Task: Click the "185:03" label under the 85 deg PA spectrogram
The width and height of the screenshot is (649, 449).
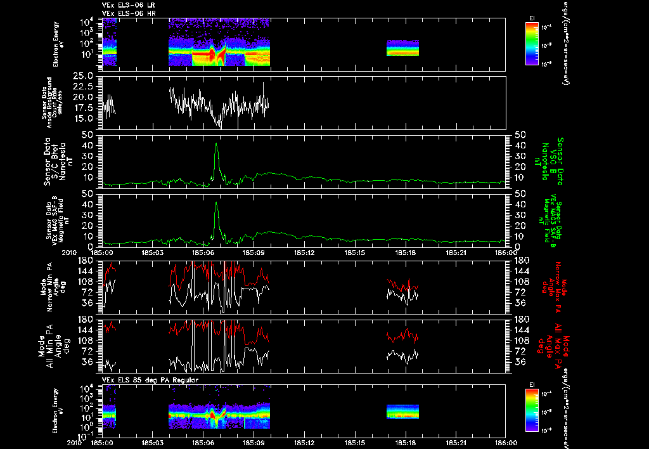Action: point(152,443)
